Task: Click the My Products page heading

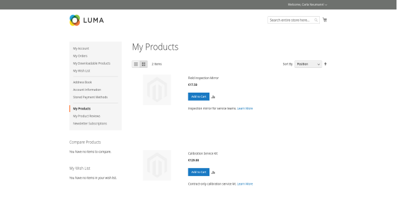Action: pos(155,47)
